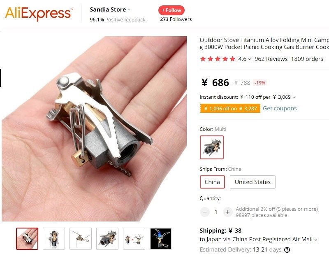The image size is (329, 261).
Task: Open the delivery help question mark icon
Action: (x=287, y=249)
